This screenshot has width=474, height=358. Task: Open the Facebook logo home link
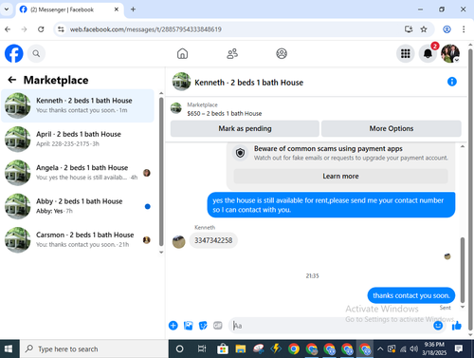14,53
